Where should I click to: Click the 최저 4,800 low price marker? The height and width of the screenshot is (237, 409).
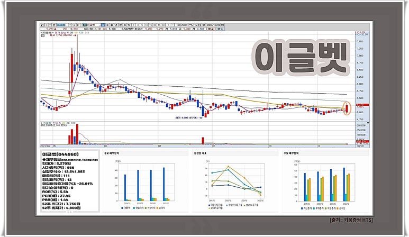coord(188,118)
